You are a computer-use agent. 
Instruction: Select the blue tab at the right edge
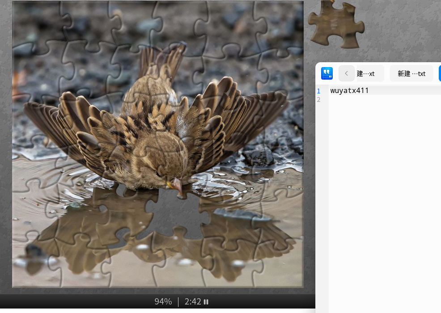click(x=440, y=73)
